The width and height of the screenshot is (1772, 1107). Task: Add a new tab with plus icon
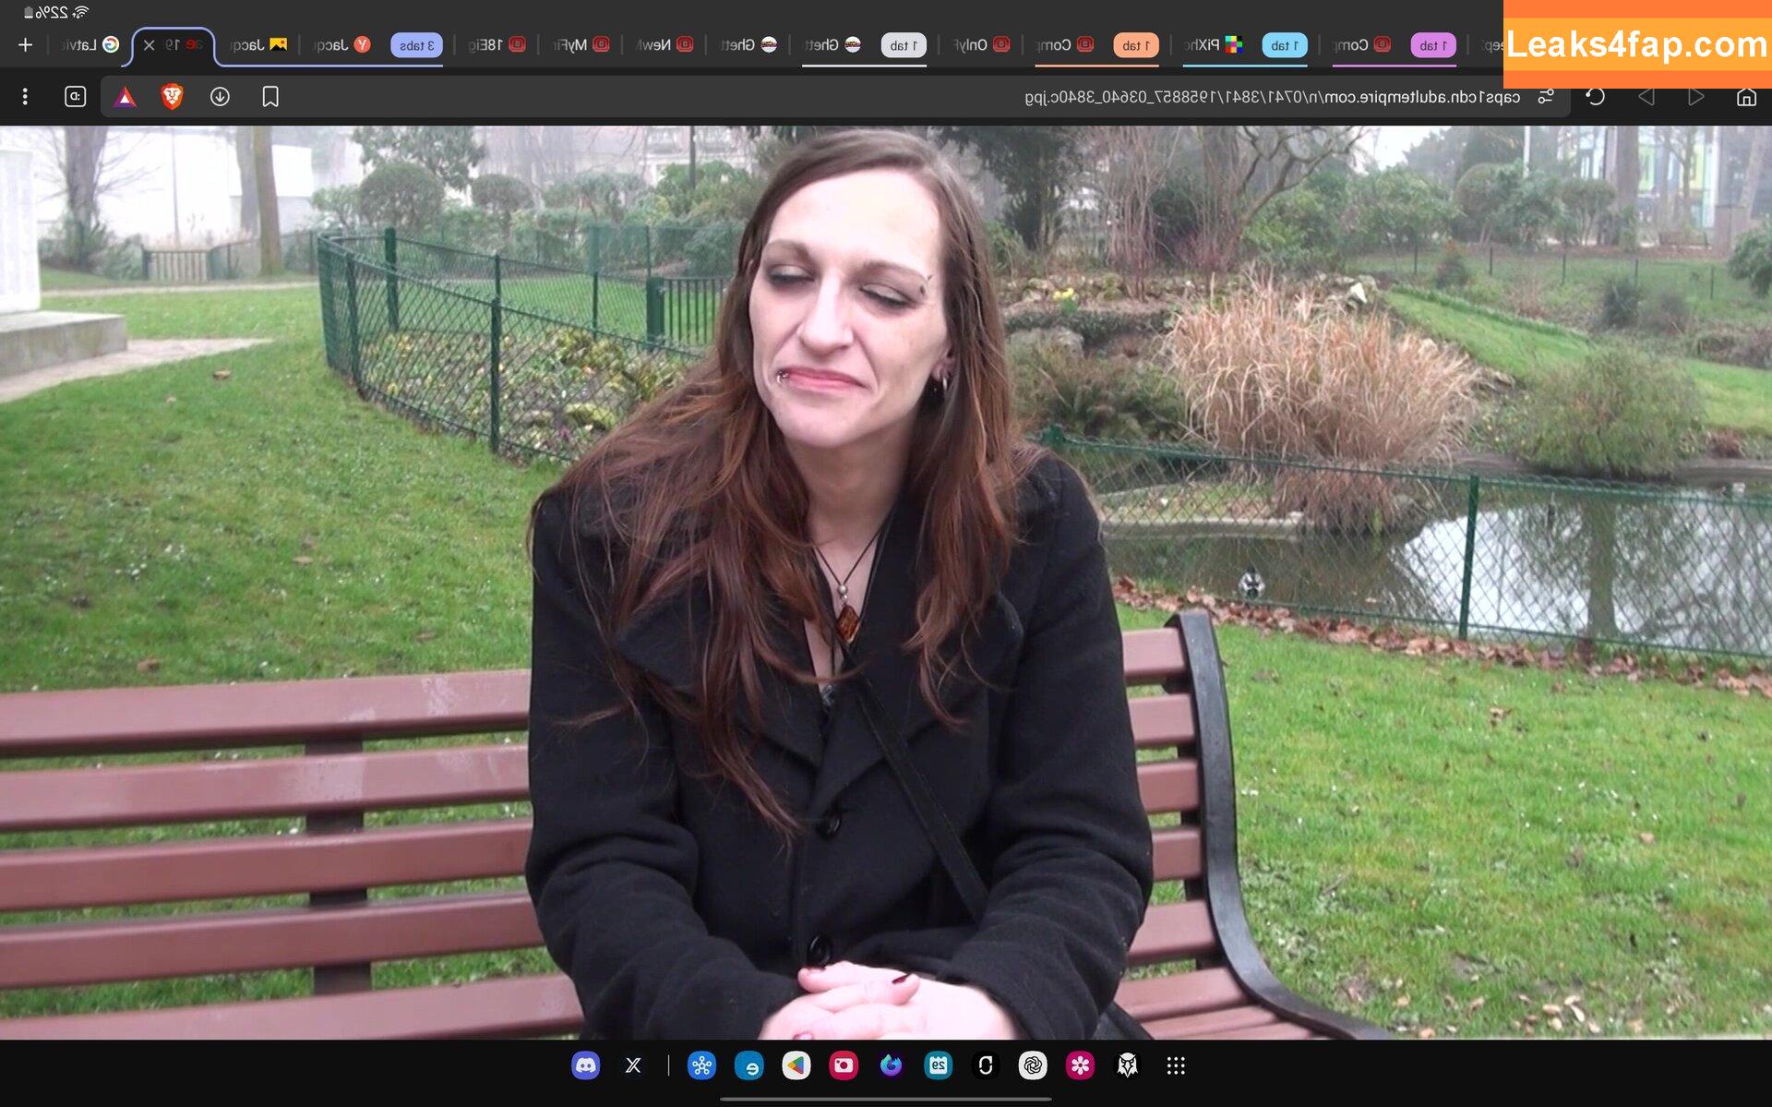pos(25,44)
